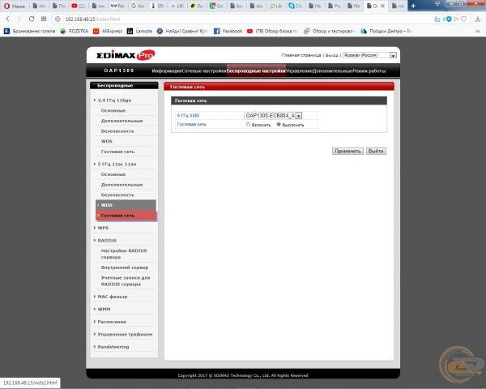Image resolution: width=486 pixels, height=389 pixels.
Task: Close the active browser tab
Action: click(382, 6)
